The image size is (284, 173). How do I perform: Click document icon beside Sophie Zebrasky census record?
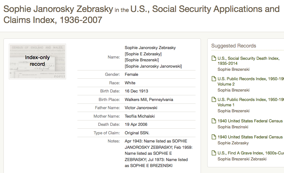(x=214, y=137)
